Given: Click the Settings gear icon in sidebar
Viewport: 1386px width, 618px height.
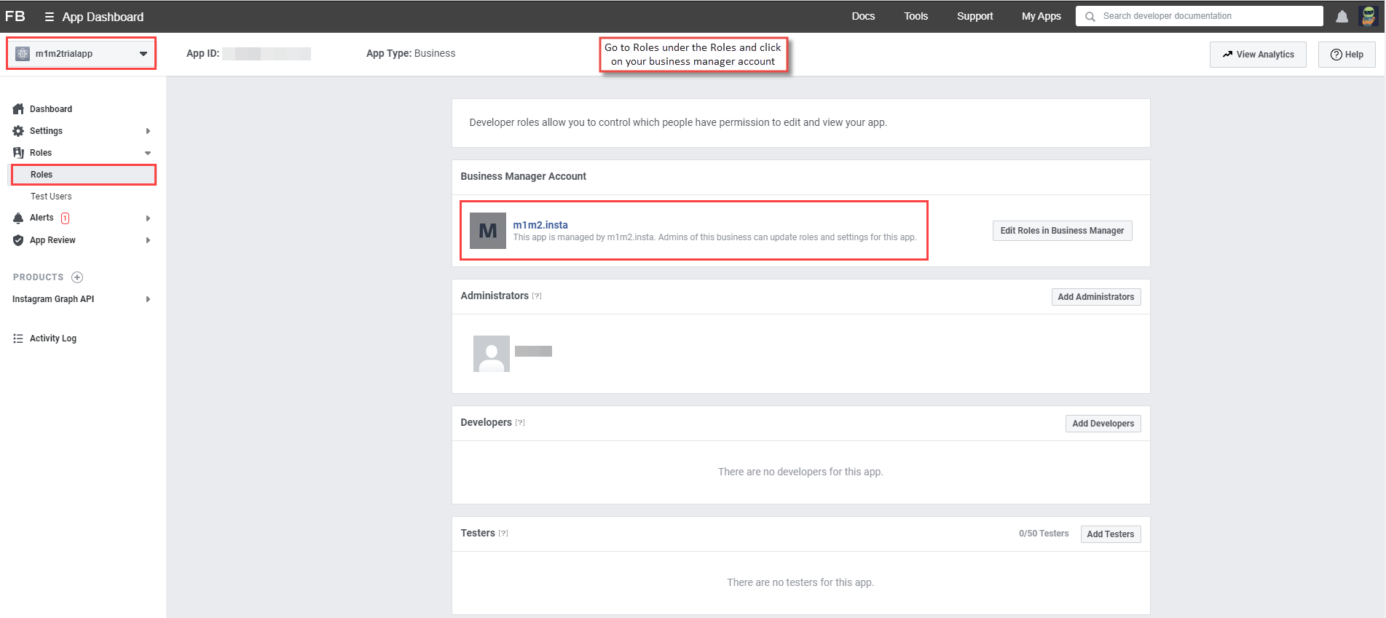Looking at the screenshot, I should click(x=18, y=131).
